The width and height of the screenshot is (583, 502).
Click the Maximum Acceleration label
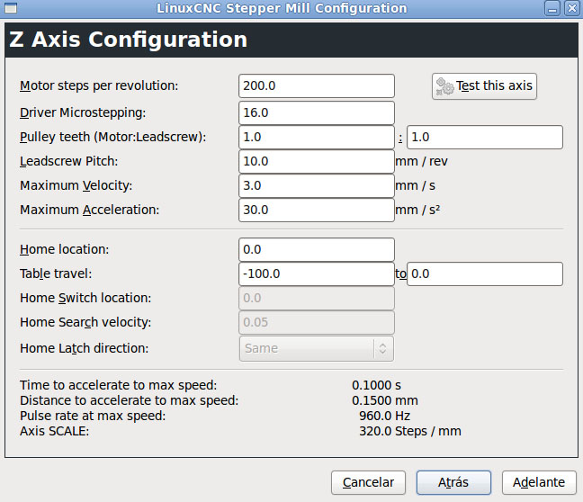coord(90,211)
